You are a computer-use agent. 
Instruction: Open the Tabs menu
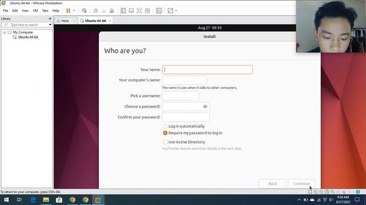(x=45, y=11)
